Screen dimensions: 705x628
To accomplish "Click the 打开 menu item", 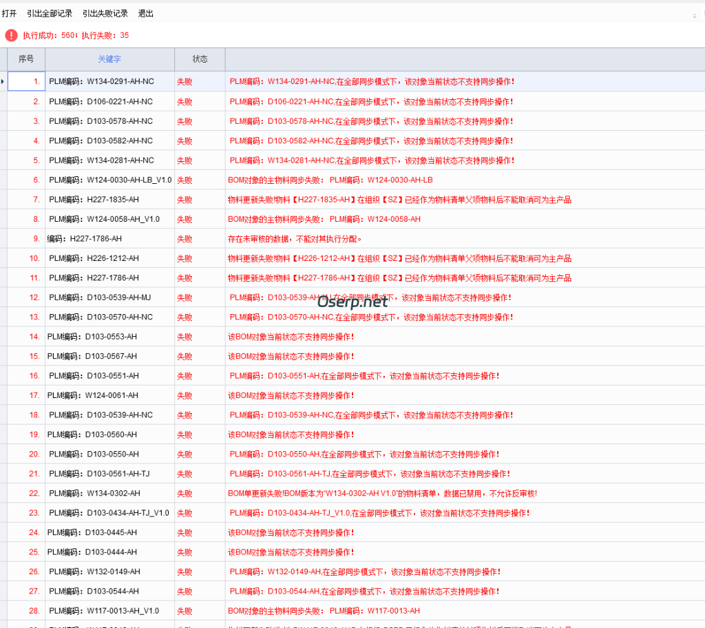I will pos(9,13).
